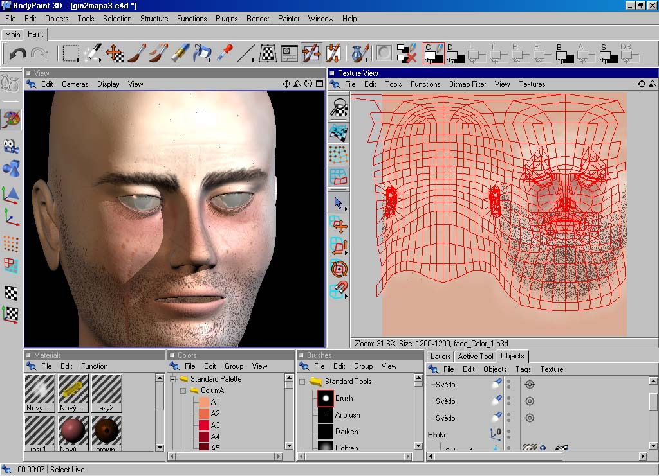This screenshot has width=659, height=476.
Task: Open Tags menu in Objects panel
Action: coord(523,369)
